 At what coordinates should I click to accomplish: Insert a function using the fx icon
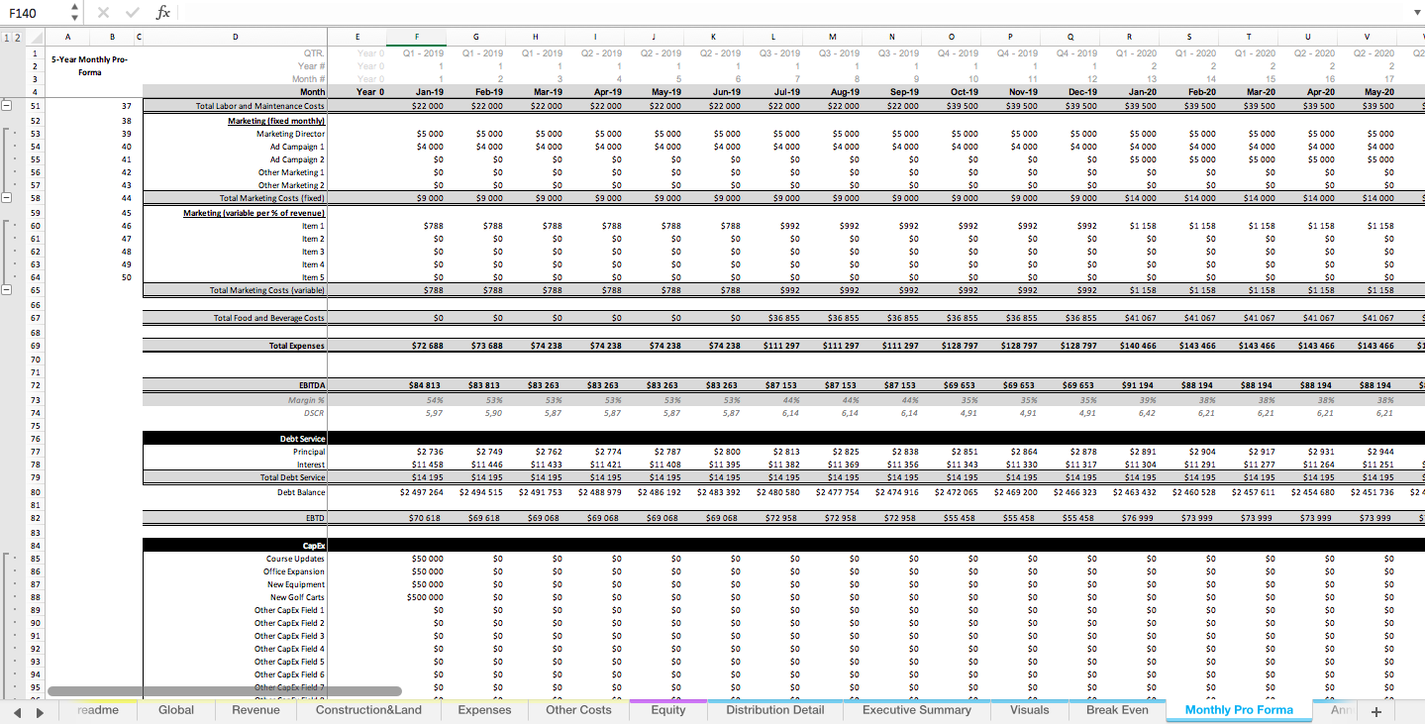(x=161, y=13)
